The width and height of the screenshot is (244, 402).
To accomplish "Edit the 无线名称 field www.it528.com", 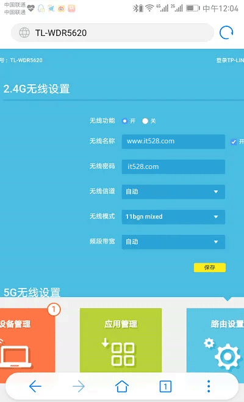I will point(173,142).
